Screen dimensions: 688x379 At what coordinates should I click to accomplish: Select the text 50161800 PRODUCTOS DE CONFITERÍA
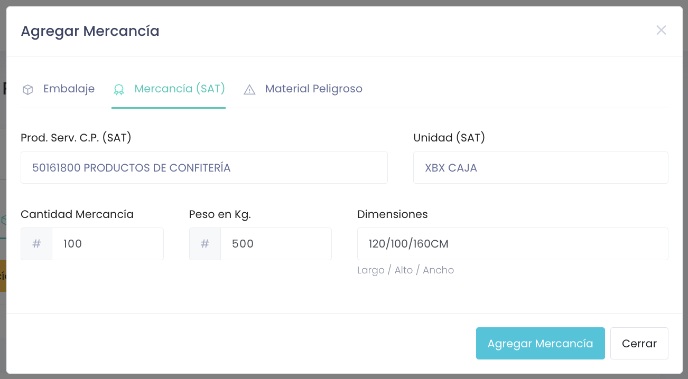point(131,167)
